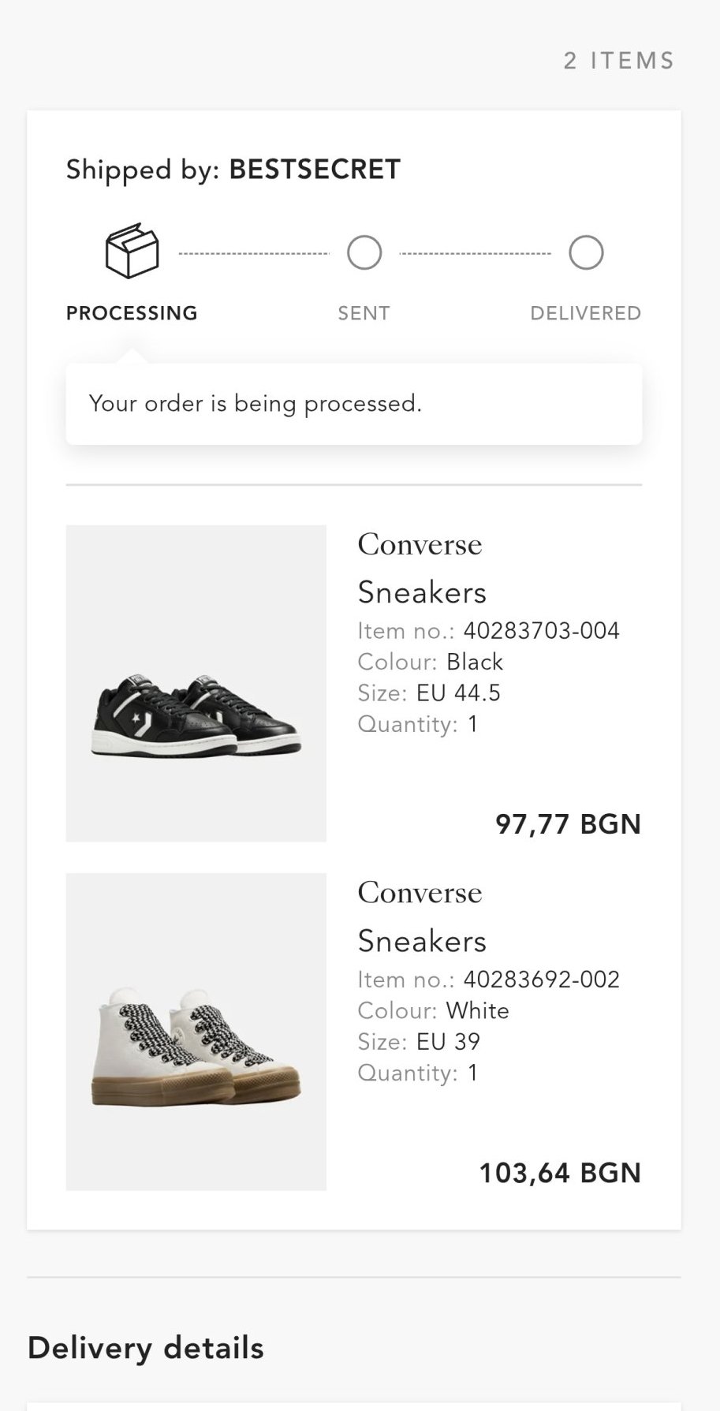
Task: Select the DELIVERED step label
Action: point(585,313)
